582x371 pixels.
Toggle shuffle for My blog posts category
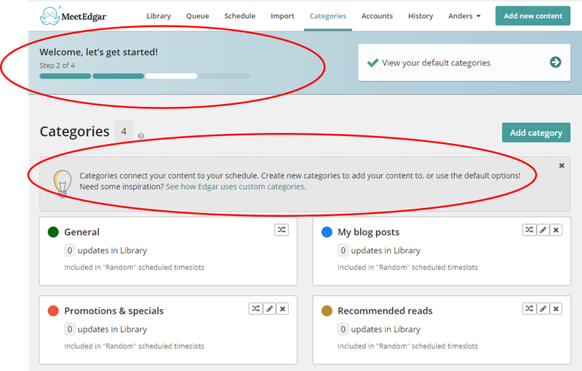pyautogui.click(x=530, y=230)
